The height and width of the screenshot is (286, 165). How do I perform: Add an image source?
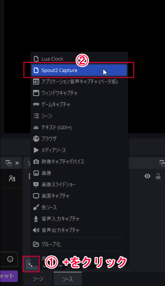click(x=79, y=173)
